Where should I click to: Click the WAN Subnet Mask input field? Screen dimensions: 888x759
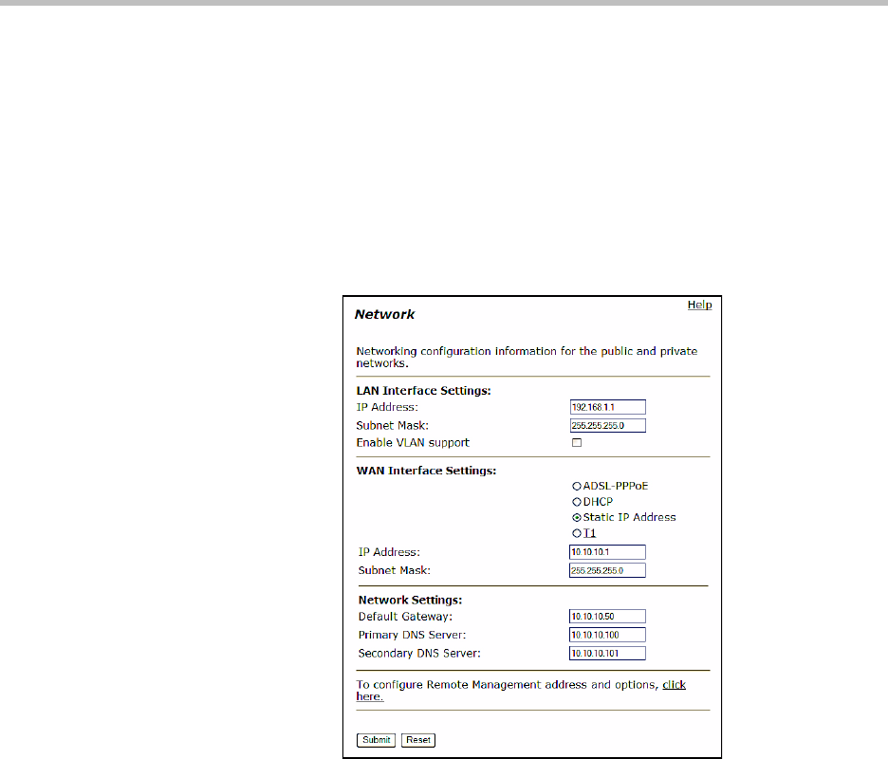click(x=607, y=570)
